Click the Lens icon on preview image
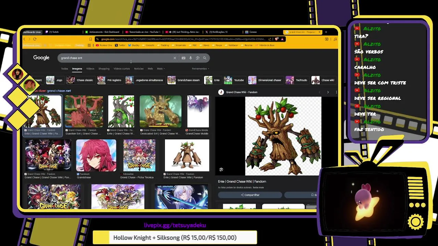 click(221, 169)
